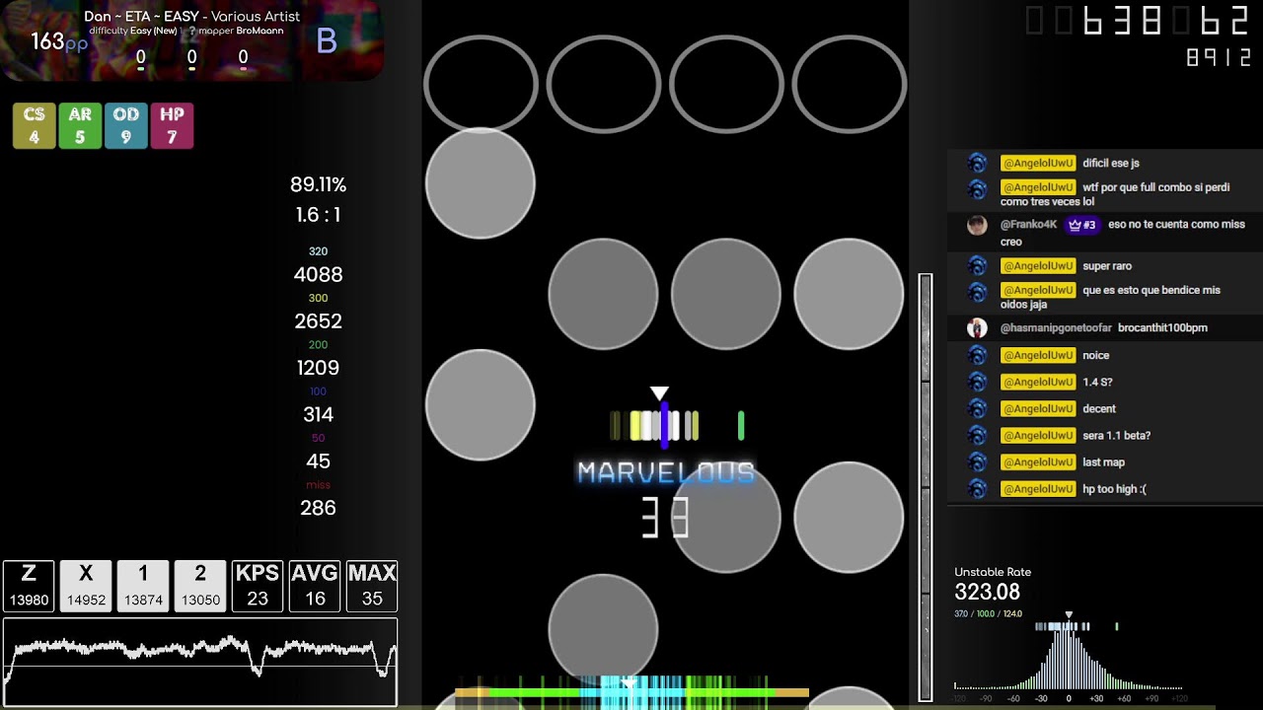Click the combo counter 33

click(x=665, y=518)
